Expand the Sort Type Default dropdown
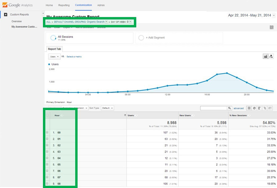This screenshot has width=277, height=188. (x=107, y=108)
